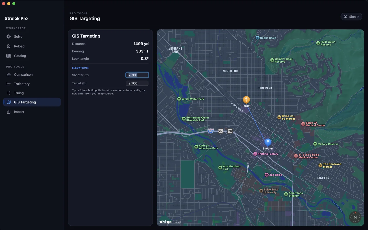This screenshot has height=230, width=368.
Task: Click the Reload flame icon
Action: [x=9, y=46]
